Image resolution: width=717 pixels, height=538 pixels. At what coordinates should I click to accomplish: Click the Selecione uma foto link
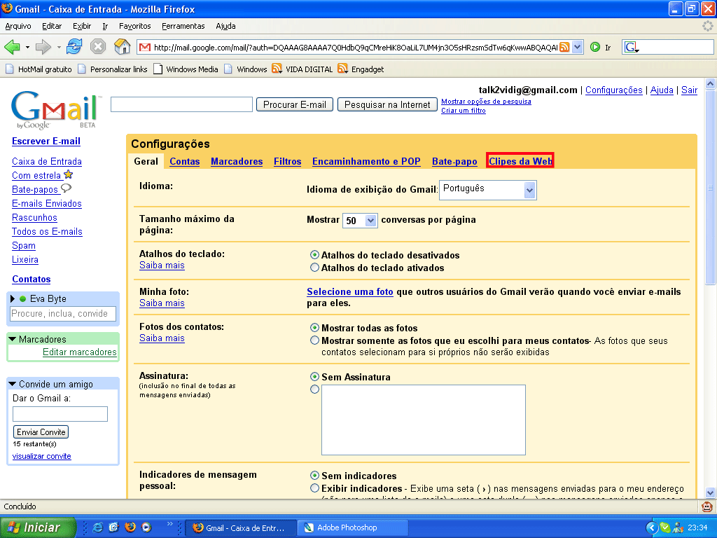click(350, 292)
